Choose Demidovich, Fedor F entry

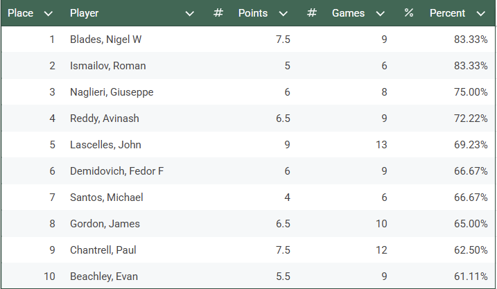[117, 171]
